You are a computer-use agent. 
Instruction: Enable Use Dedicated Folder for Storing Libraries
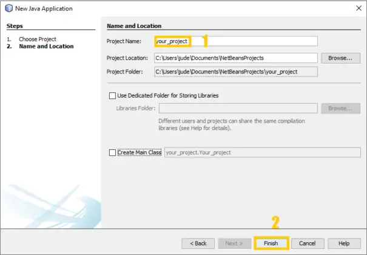click(x=112, y=95)
